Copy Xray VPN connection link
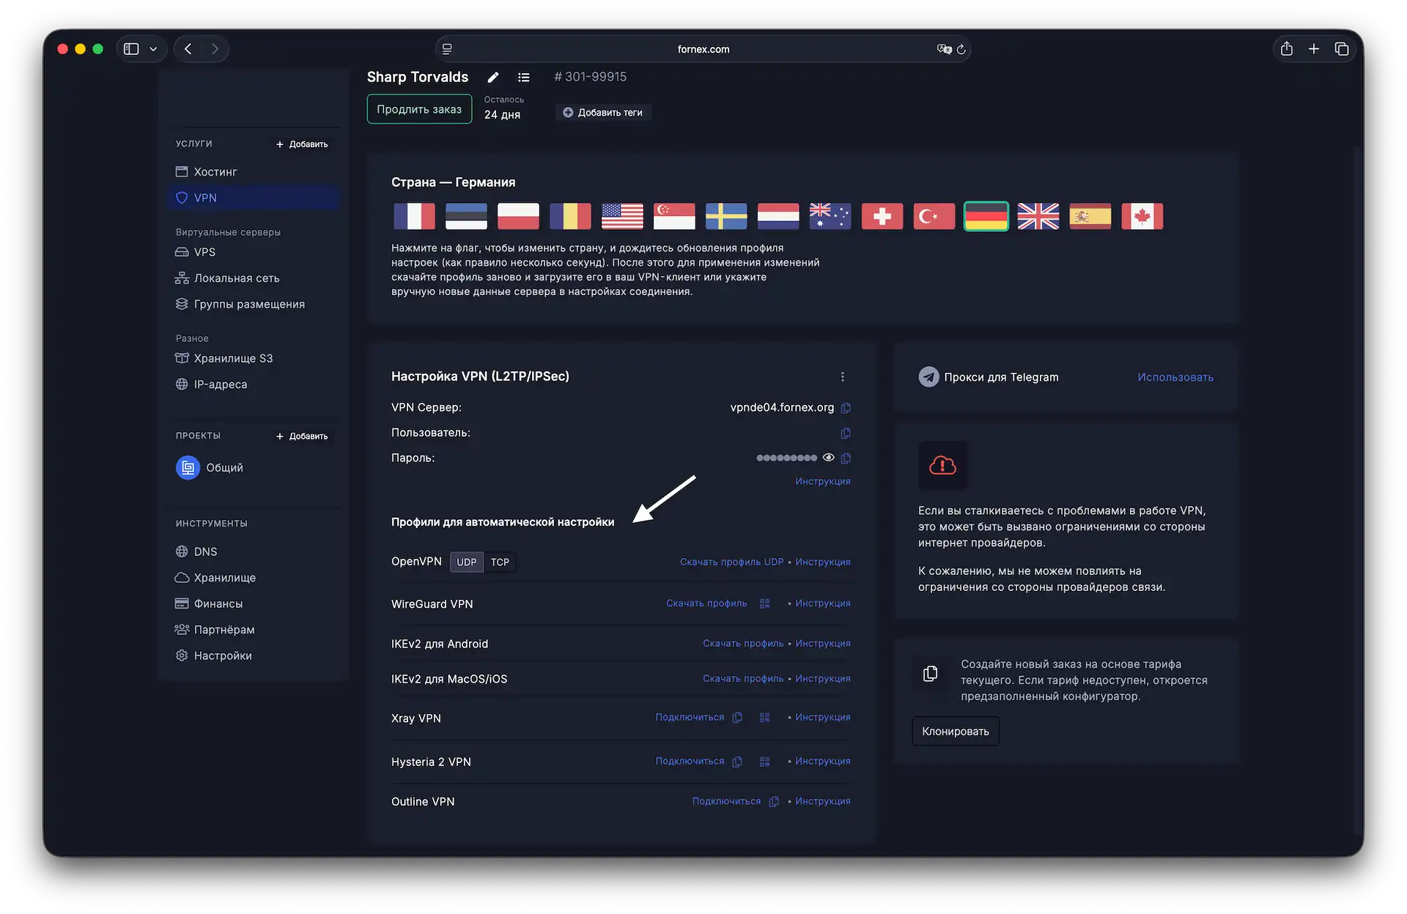Screen dimensions: 1407x914 click(737, 718)
